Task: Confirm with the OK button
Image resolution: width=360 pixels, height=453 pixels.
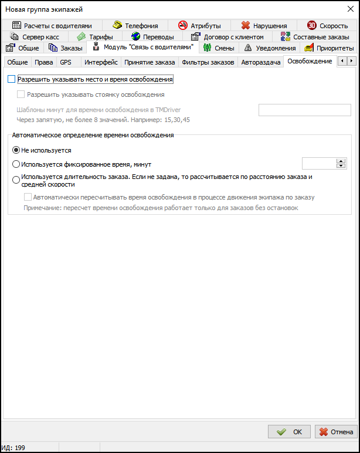Action: (x=289, y=432)
